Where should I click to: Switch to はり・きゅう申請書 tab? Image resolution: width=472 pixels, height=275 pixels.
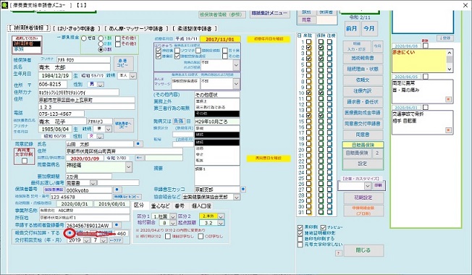click(x=77, y=28)
